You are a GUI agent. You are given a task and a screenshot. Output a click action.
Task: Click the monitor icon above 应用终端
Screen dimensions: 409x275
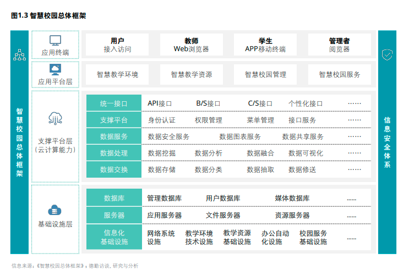tap(55, 40)
